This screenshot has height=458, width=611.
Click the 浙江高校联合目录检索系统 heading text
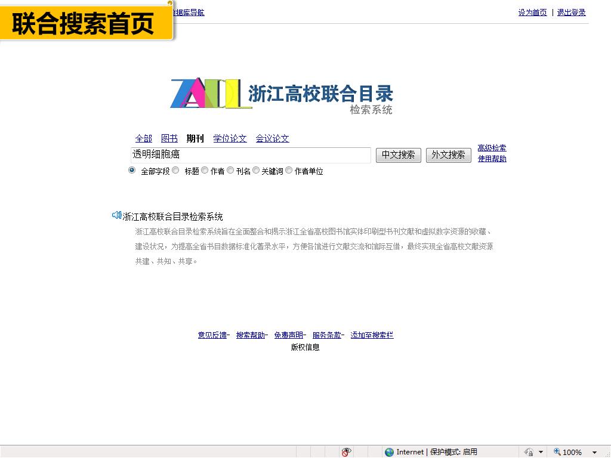172,216
